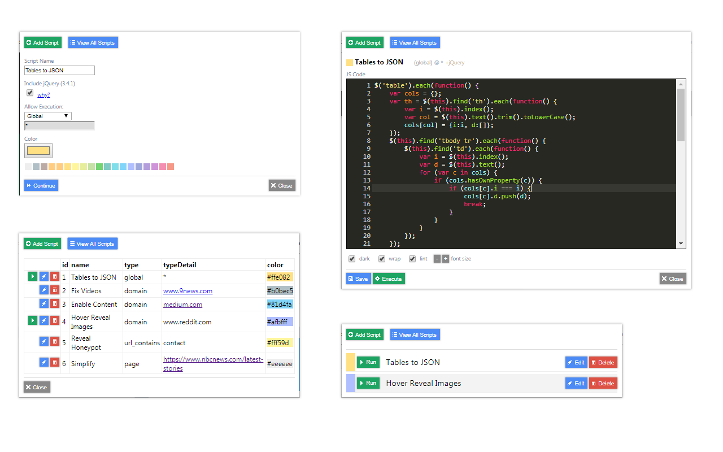The height and width of the screenshot is (452, 723).
Task: Delete Tables to JSON row in scripts table
Action: (55, 276)
